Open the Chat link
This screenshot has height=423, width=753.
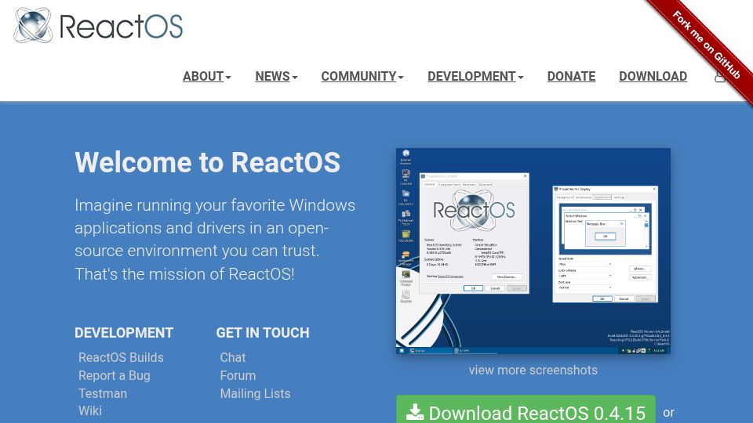pyautogui.click(x=233, y=357)
